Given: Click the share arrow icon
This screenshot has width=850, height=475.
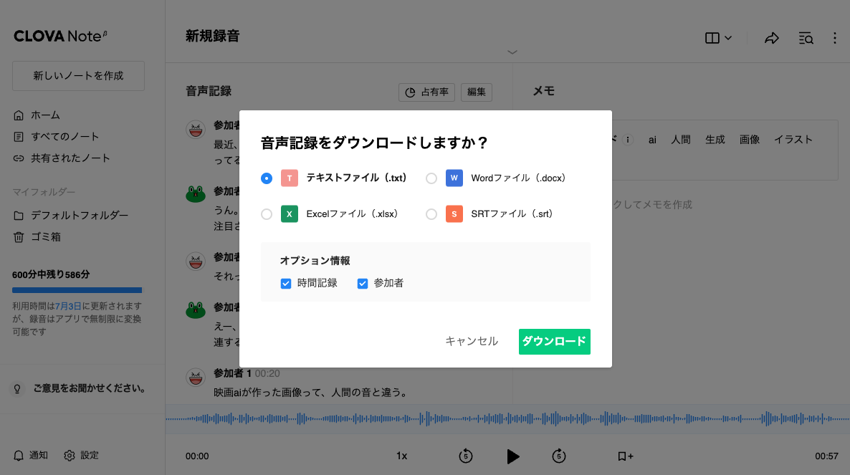Looking at the screenshot, I should pos(771,39).
